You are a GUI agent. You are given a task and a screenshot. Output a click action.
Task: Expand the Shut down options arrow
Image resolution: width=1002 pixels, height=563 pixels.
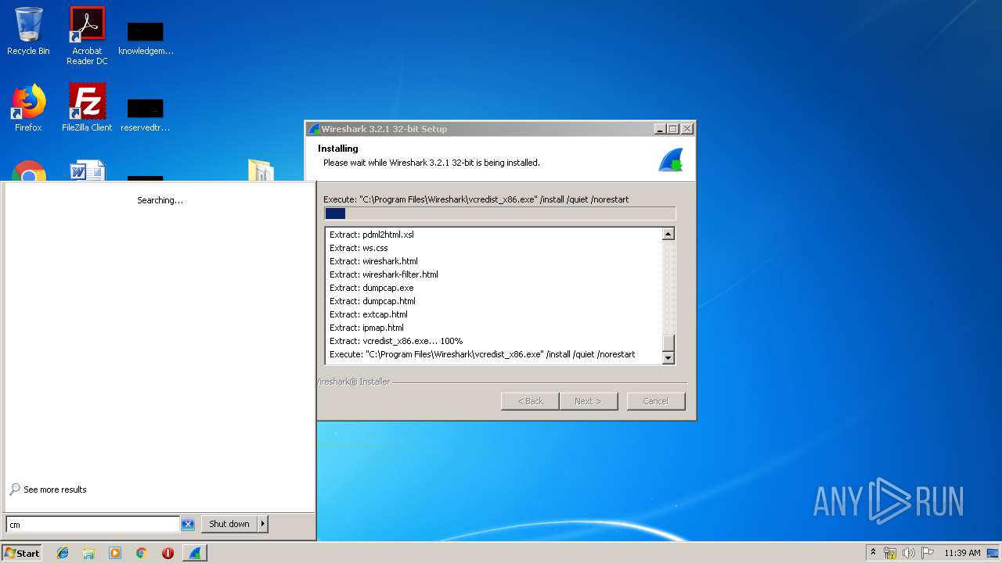tap(263, 524)
